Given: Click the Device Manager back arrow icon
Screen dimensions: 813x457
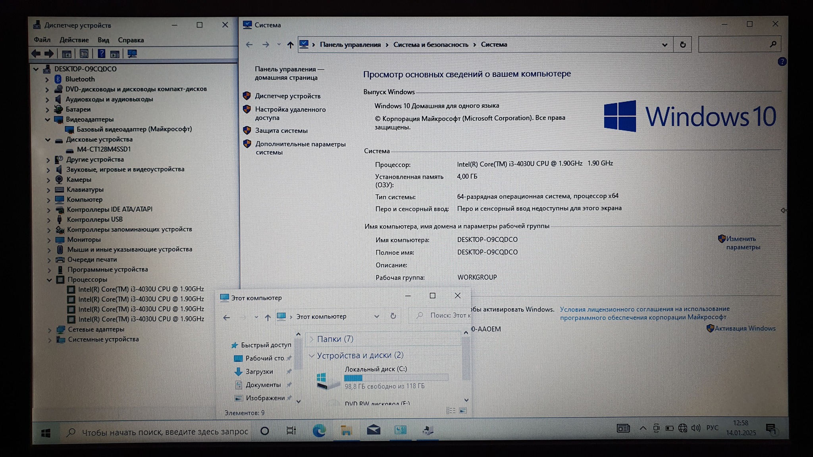Looking at the screenshot, I should coord(36,54).
